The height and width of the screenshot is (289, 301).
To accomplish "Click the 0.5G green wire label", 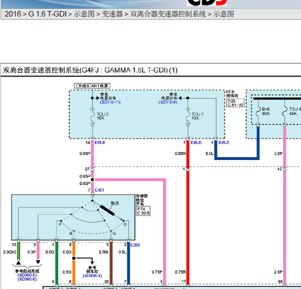I will 50,252.
